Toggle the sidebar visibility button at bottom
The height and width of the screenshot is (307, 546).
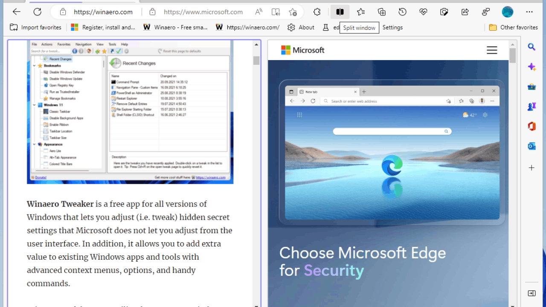click(531, 293)
